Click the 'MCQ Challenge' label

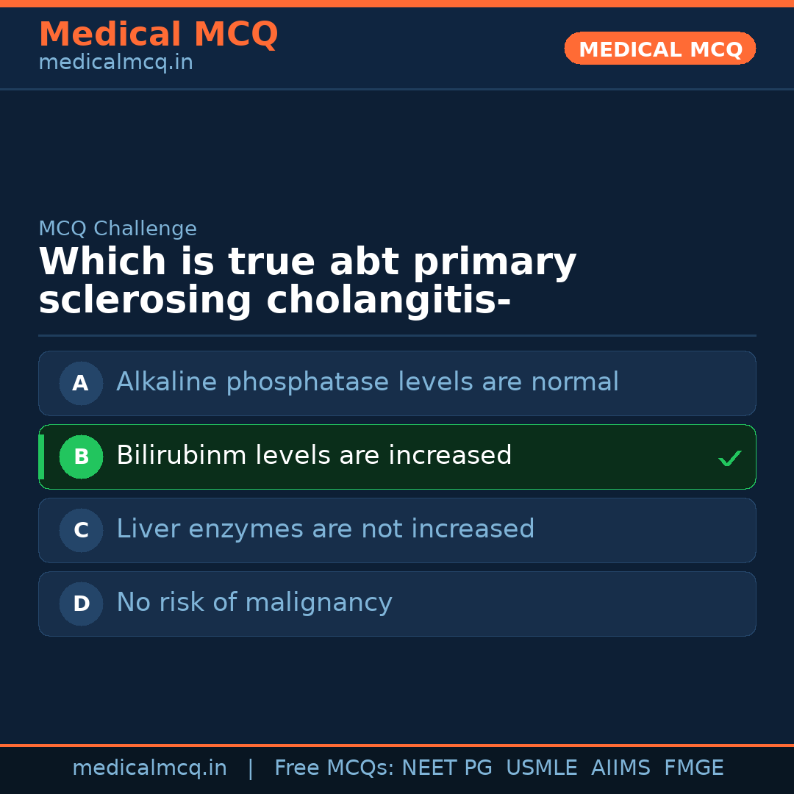point(118,229)
